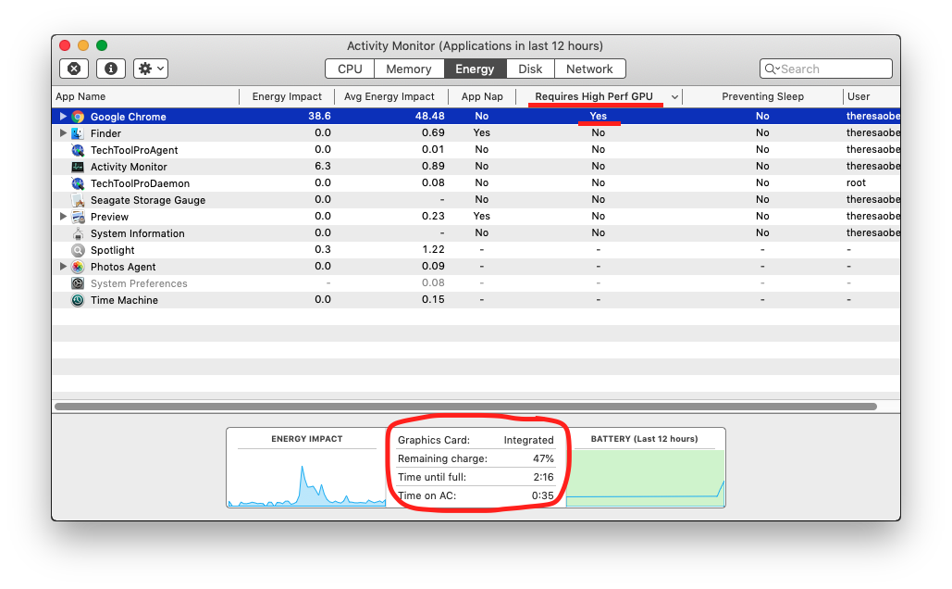Screen dimensions: 952x589
Task: Click the Time Machine icon
Action: [x=78, y=300]
